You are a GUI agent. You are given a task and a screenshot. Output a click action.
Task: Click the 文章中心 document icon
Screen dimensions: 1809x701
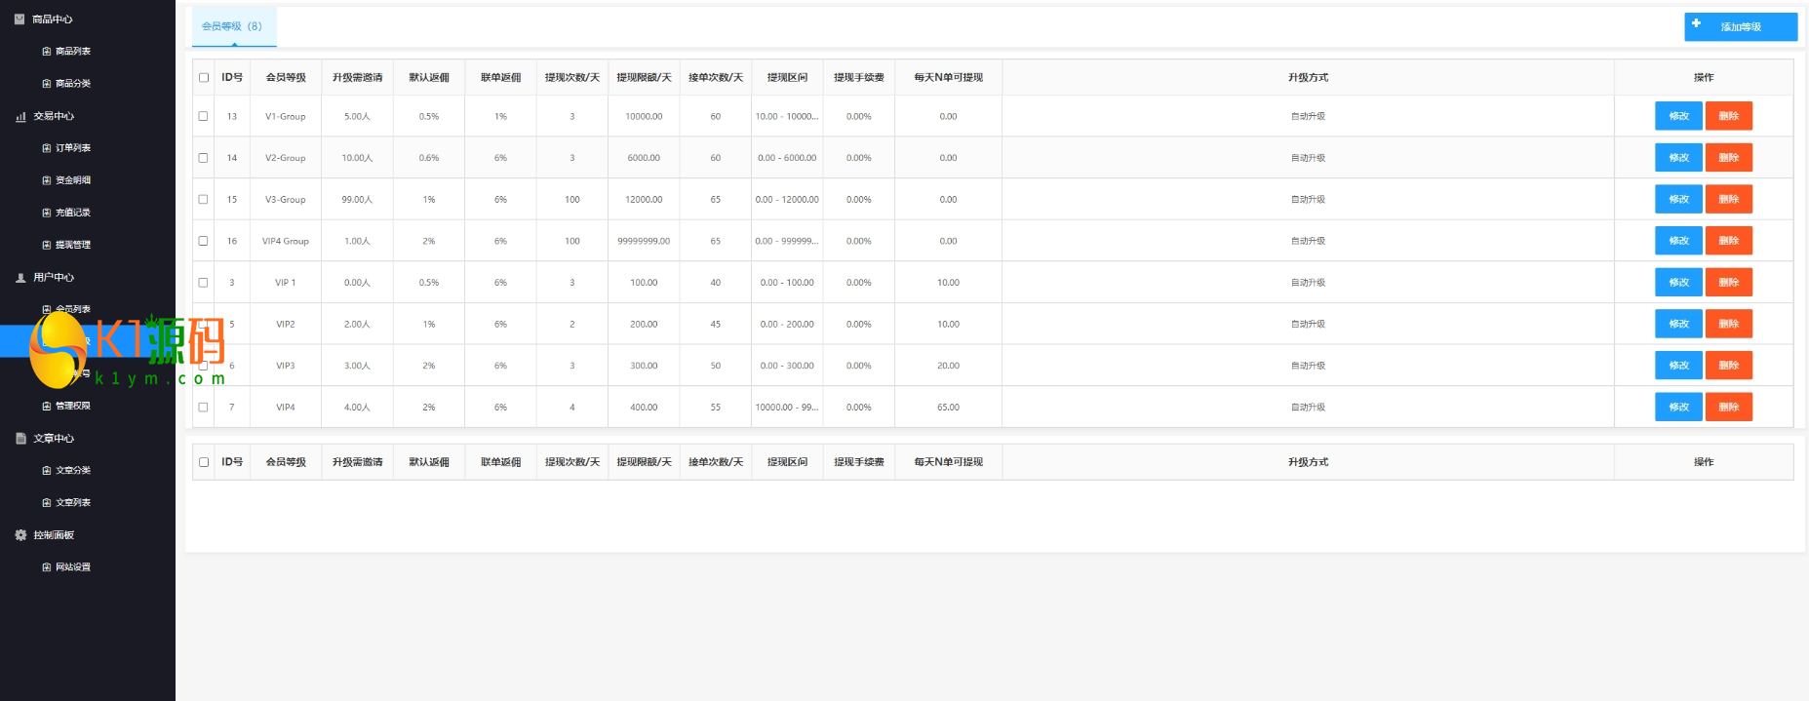tap(20, 438)
